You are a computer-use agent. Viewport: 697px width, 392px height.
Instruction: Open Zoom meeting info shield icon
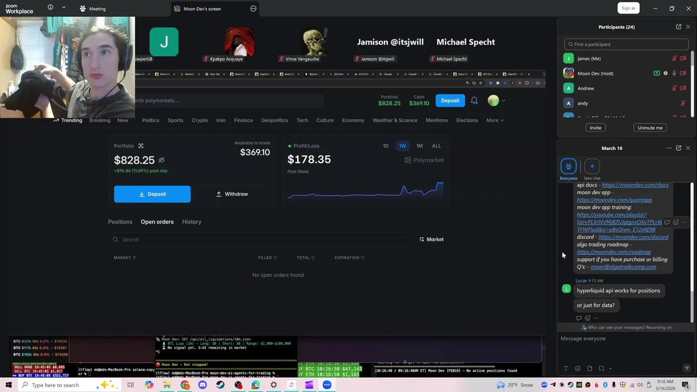(x=50, y=8)
